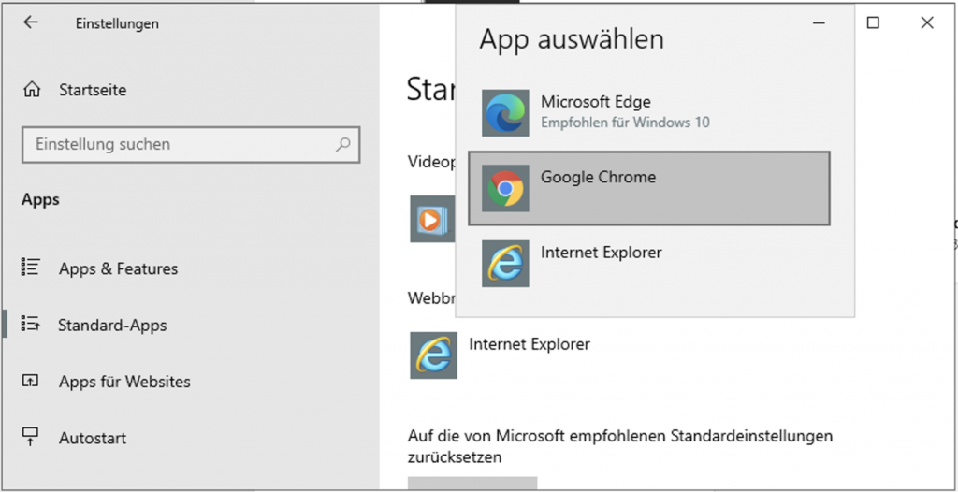This screenshot has height=492, width=958.
Task: Click the Apps für Websites icon
Action: [x=30, y=382]
